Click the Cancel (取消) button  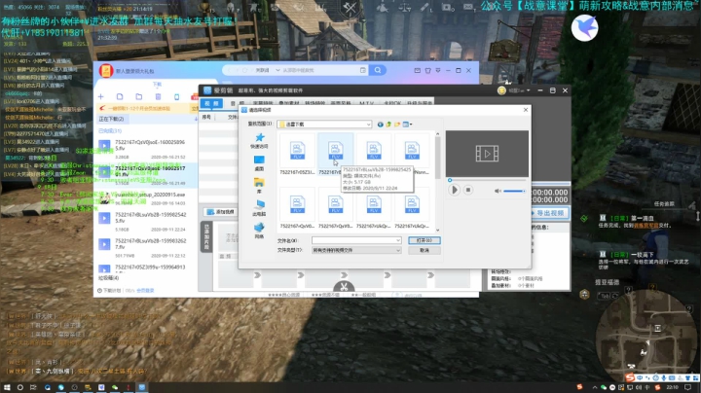424,251
